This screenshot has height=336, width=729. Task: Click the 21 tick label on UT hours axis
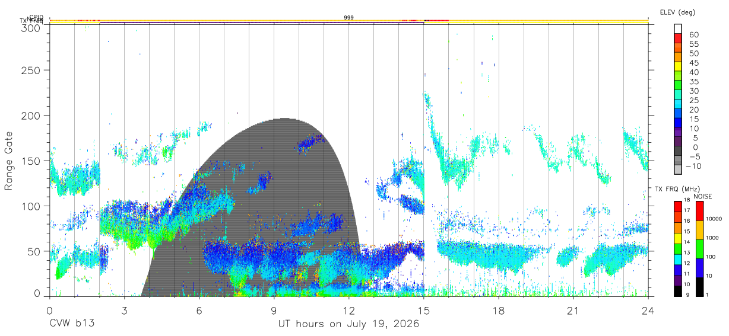pos(573,311)
